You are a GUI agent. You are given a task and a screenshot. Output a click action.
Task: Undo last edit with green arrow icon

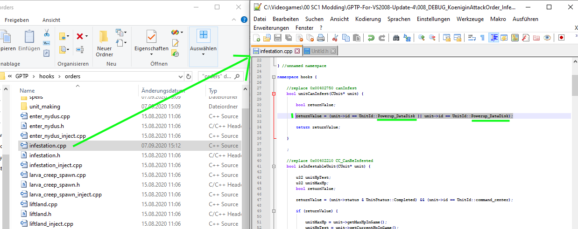pyautogui.click(x=371, y=38)
